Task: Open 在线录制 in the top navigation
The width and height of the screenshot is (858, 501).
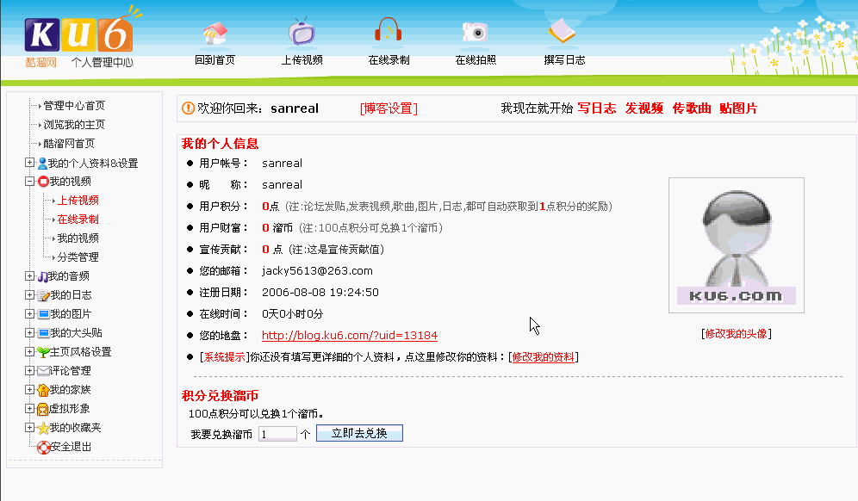Action: click(x=389, y=60)
